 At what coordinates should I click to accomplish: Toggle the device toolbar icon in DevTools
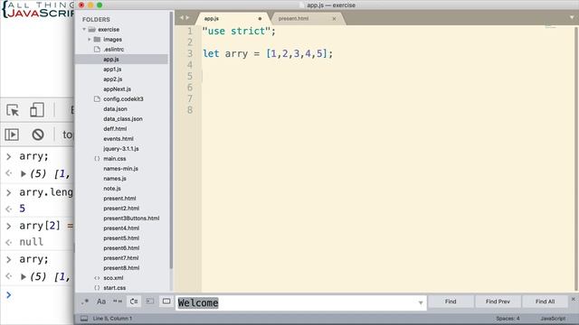point(37,110)
